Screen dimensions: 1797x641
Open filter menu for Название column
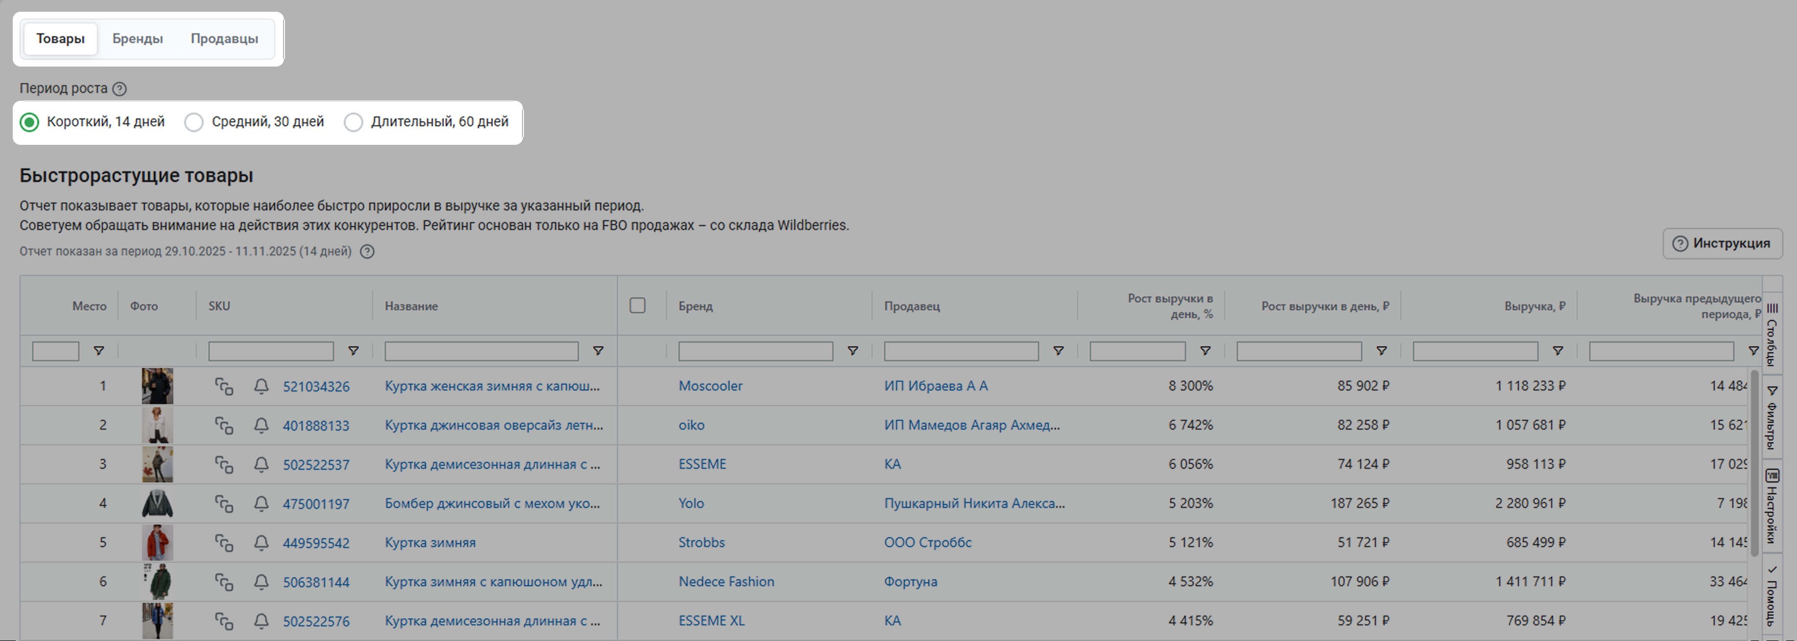[598, 351]
